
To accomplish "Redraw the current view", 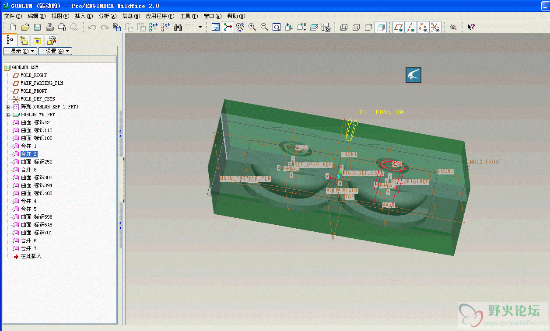I will click(216, 27).
